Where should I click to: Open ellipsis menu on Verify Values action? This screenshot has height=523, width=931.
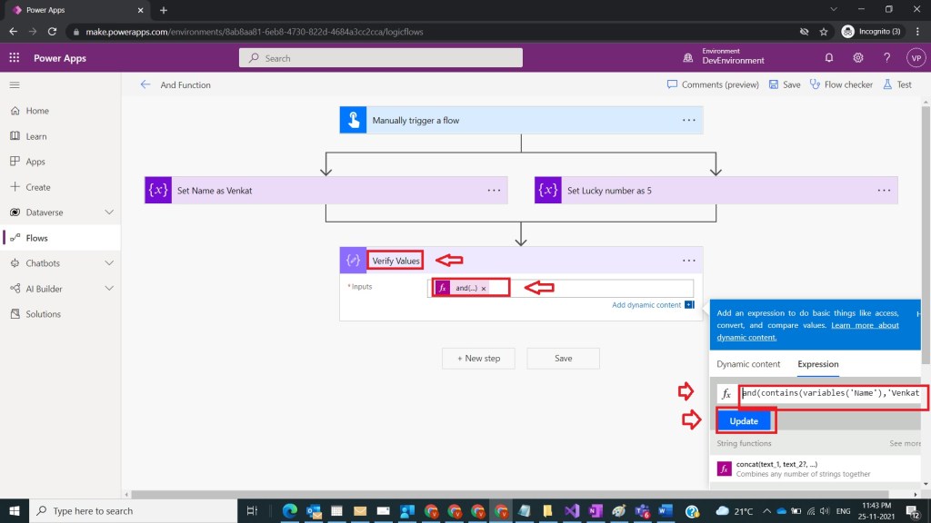[688, 261]
